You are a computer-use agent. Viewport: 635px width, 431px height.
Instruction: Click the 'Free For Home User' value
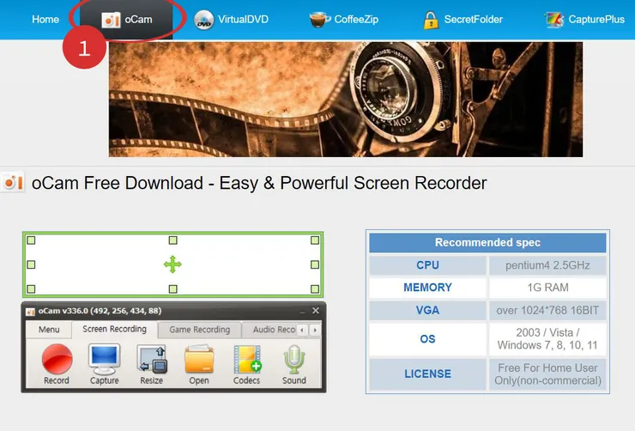[x=547, y=367]
